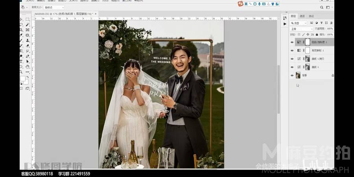Open the layer filter type dropdown
The height and width of the screenshot is (177, 354).
coord(299,23)
